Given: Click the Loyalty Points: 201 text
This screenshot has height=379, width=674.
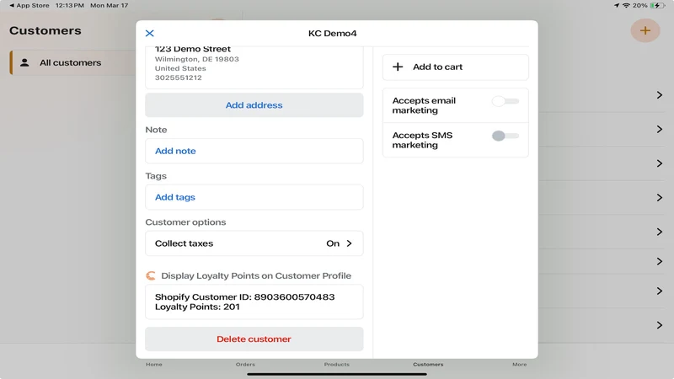Looking at the screenshot, I should click(197, 307).
